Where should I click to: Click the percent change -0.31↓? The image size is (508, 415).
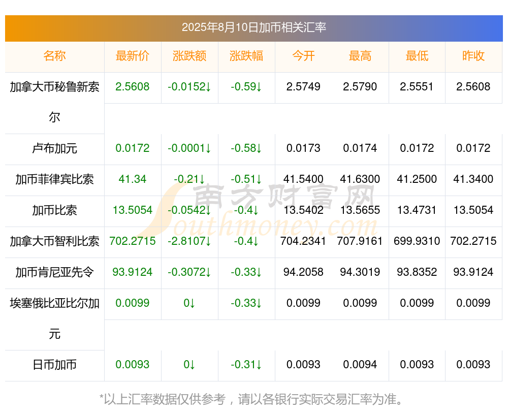click(x=246, y=365)
